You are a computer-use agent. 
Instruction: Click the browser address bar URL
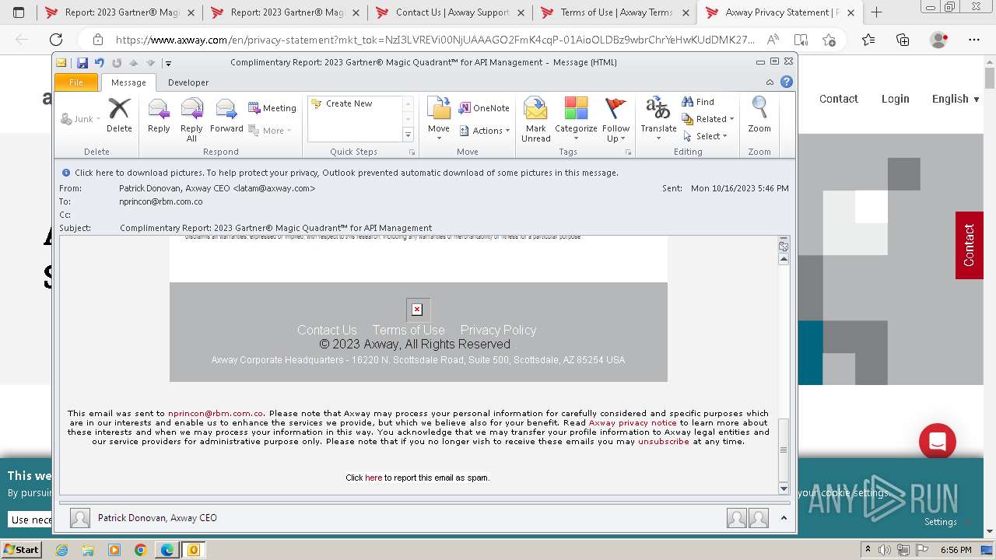click(435, 40)
